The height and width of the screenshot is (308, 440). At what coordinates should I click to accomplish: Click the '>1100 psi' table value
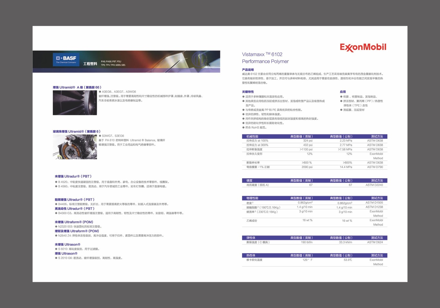[x=306, y=150]
